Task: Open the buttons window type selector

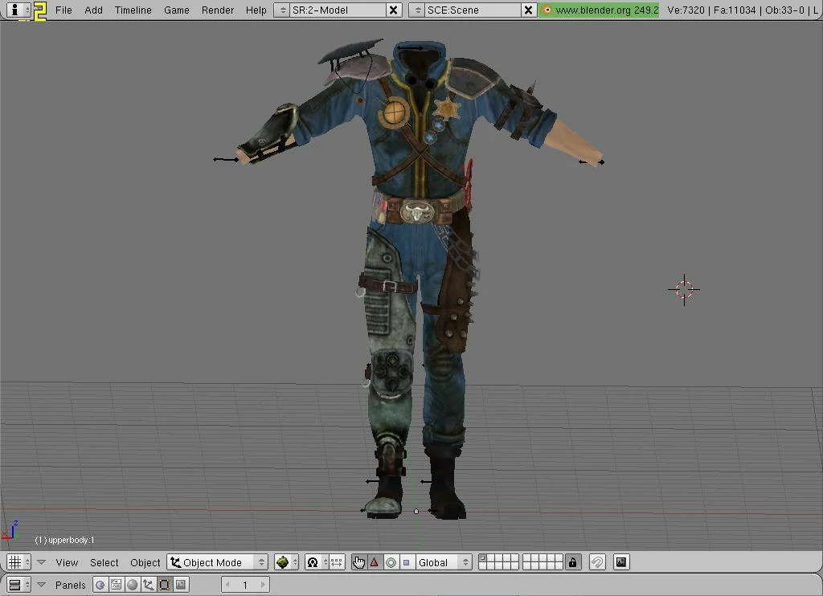Action: click(19, 585)
